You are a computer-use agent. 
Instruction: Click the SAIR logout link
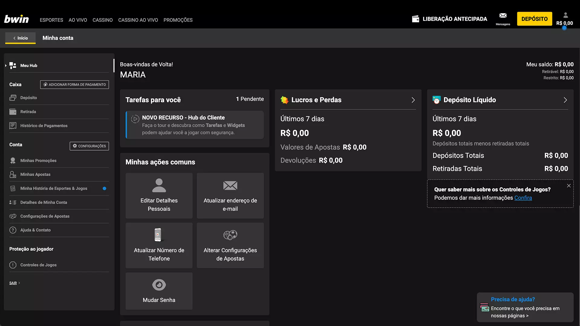13,283
